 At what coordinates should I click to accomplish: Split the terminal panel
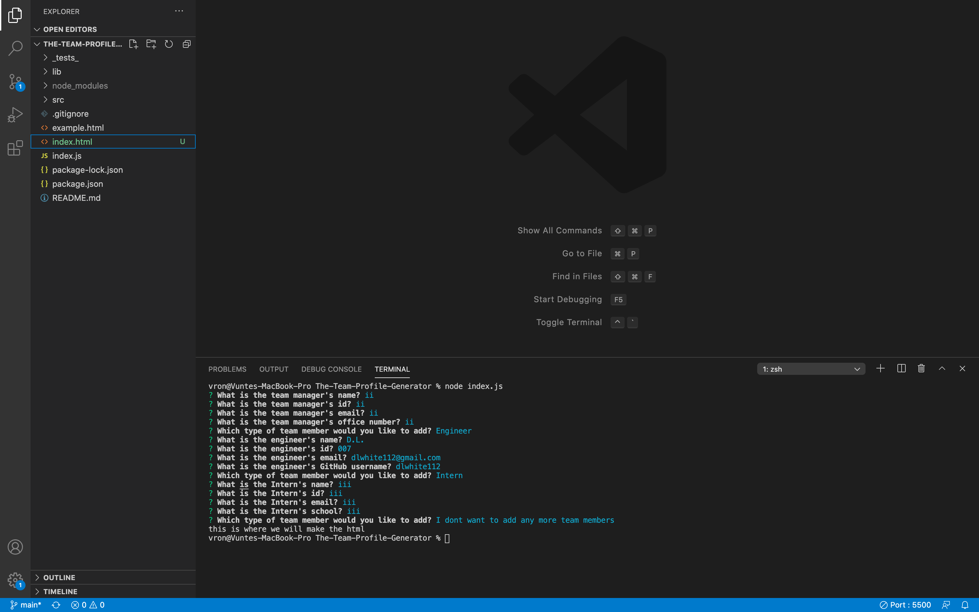click(901, 368)
